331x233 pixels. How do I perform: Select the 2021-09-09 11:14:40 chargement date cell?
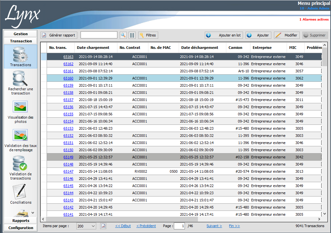(x=96, y=64)
